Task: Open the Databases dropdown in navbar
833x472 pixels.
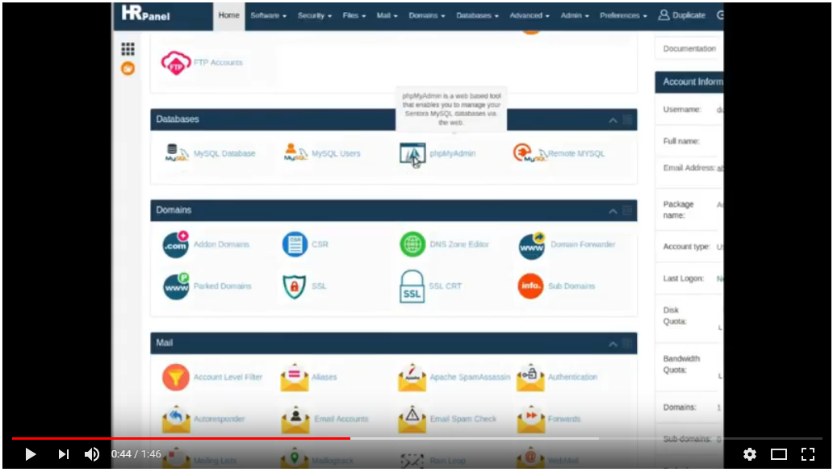Action: point(478,15)
